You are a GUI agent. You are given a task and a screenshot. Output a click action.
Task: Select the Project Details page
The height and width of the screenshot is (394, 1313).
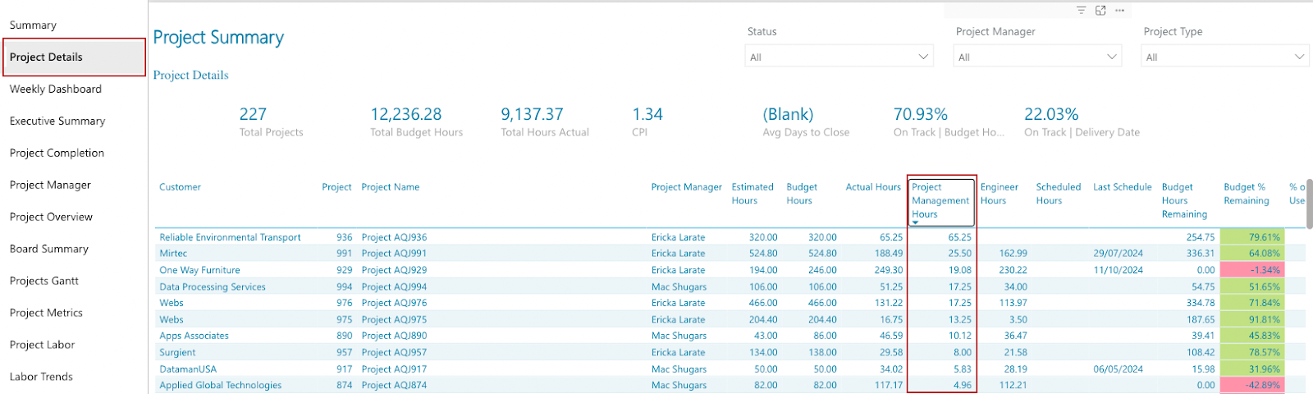click(74, 57)
